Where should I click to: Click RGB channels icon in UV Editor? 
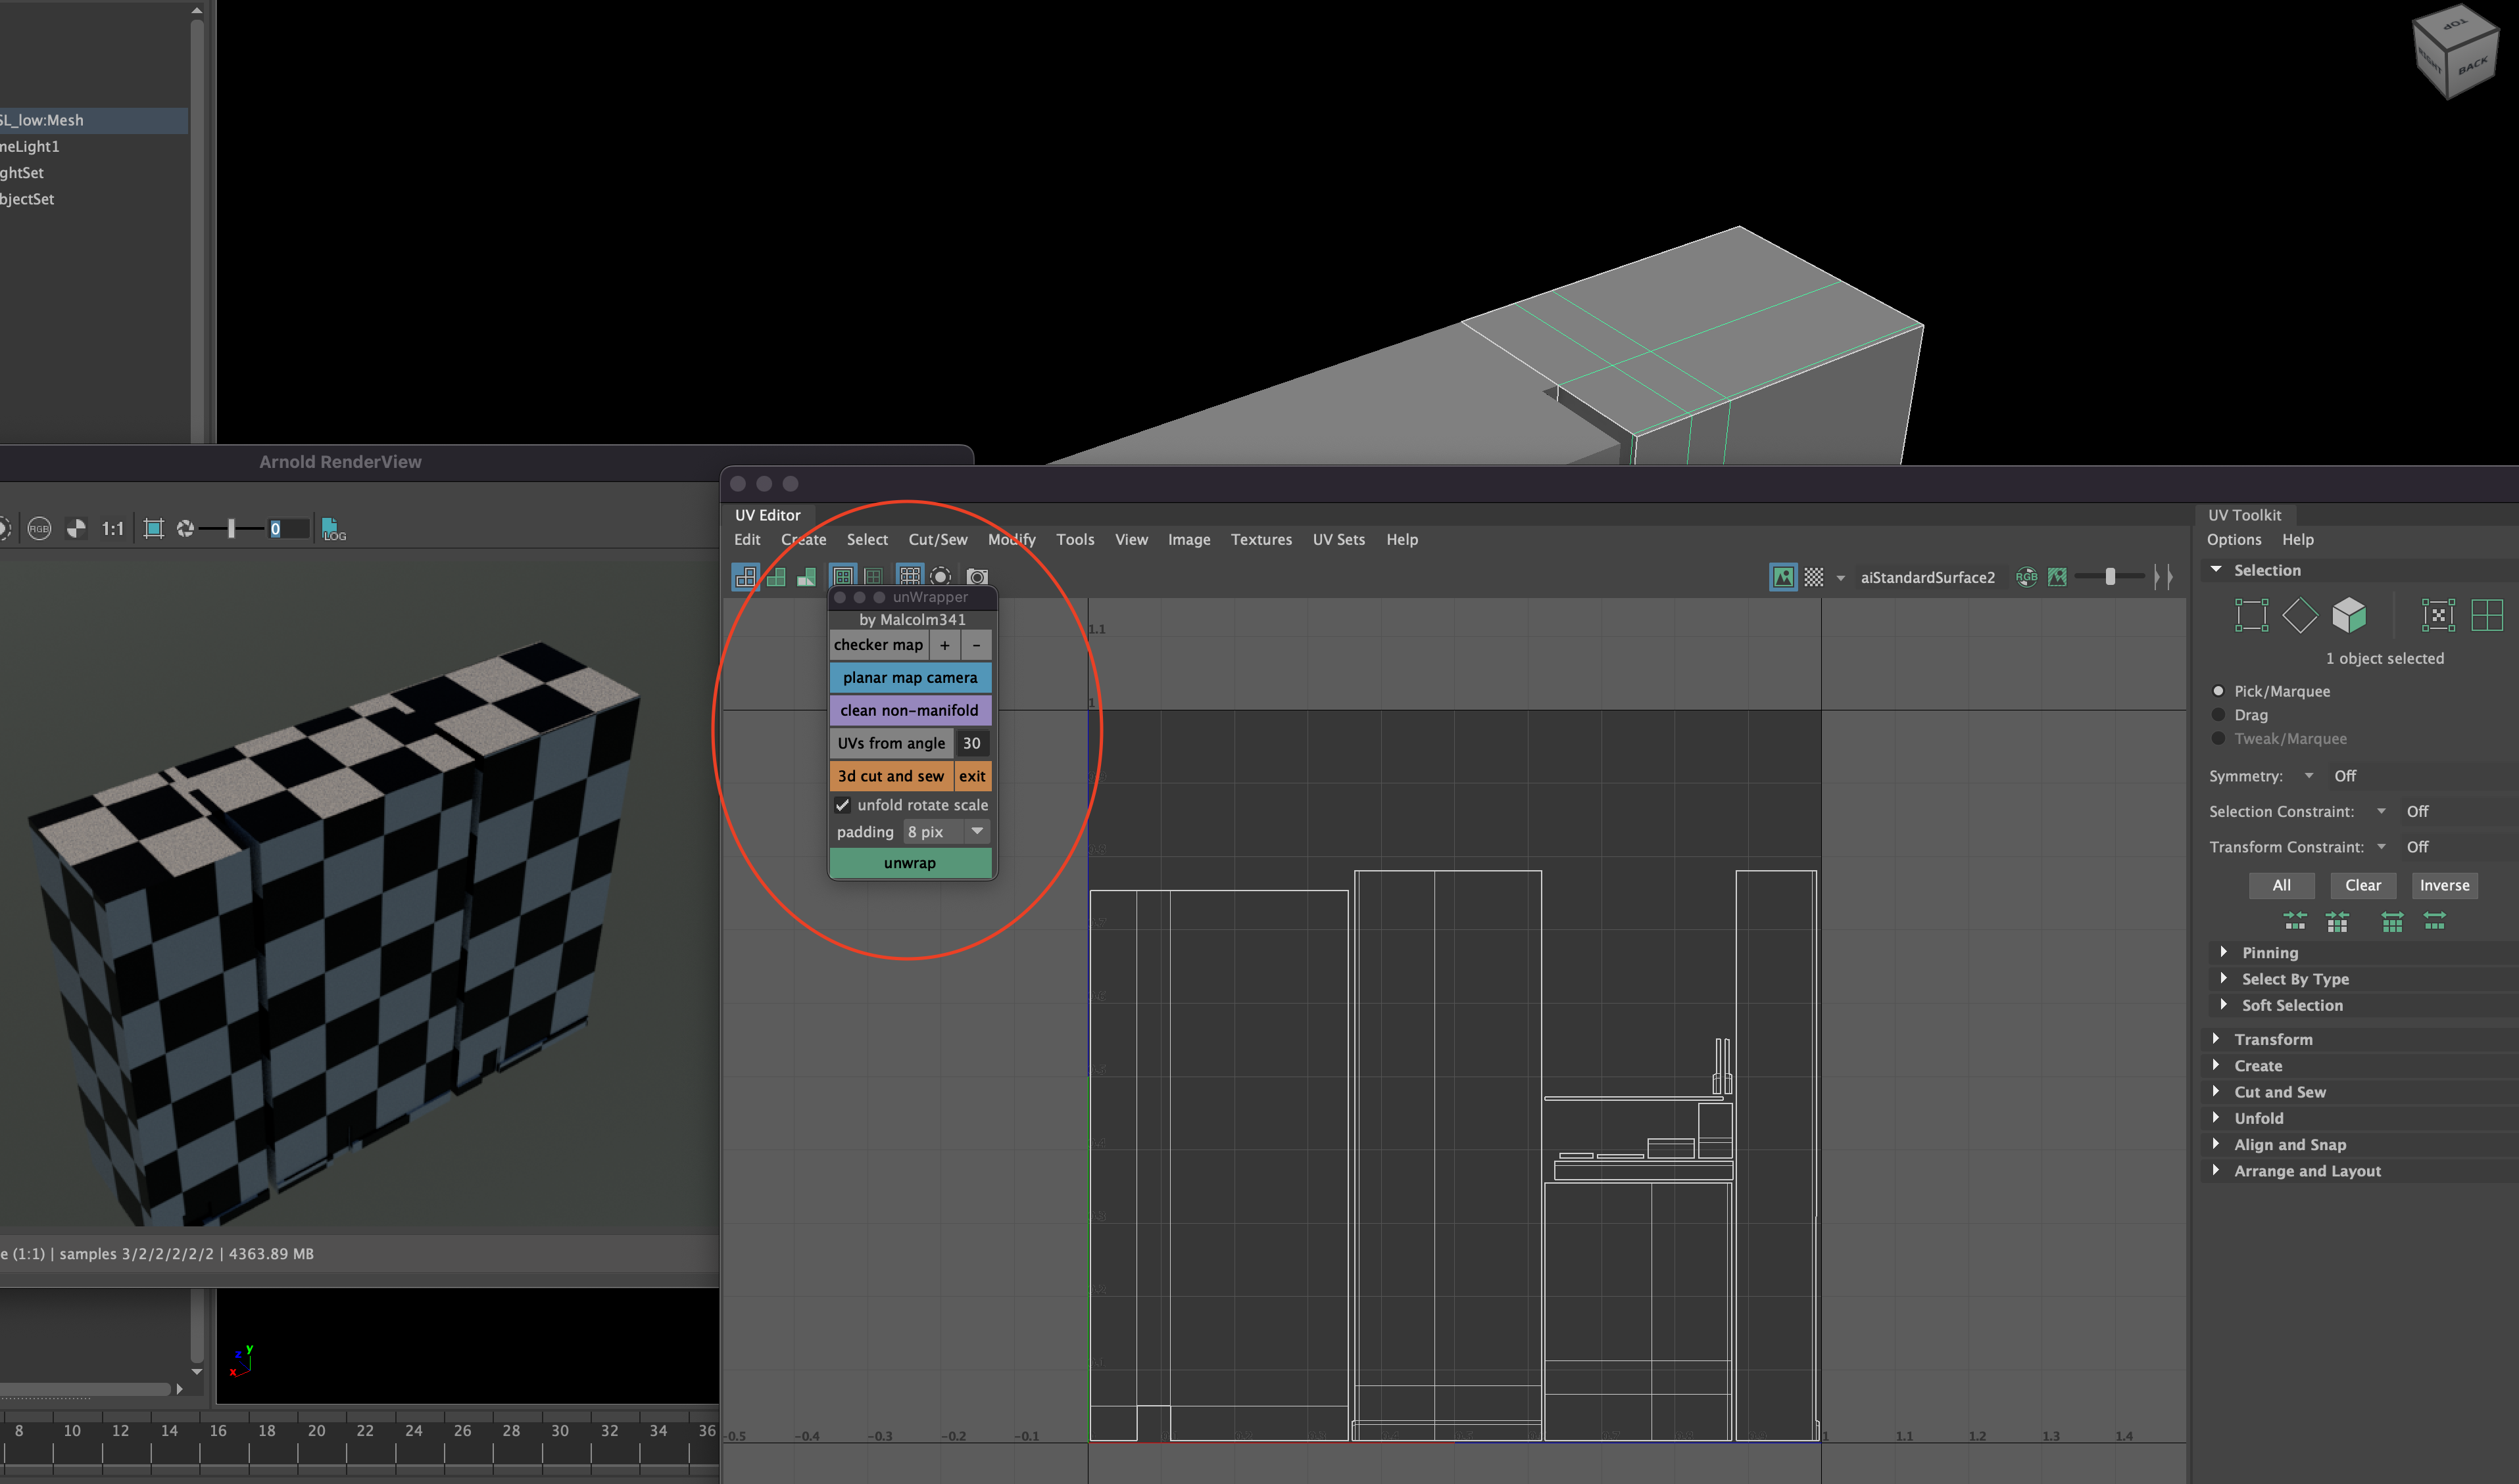click(2026, 577)
